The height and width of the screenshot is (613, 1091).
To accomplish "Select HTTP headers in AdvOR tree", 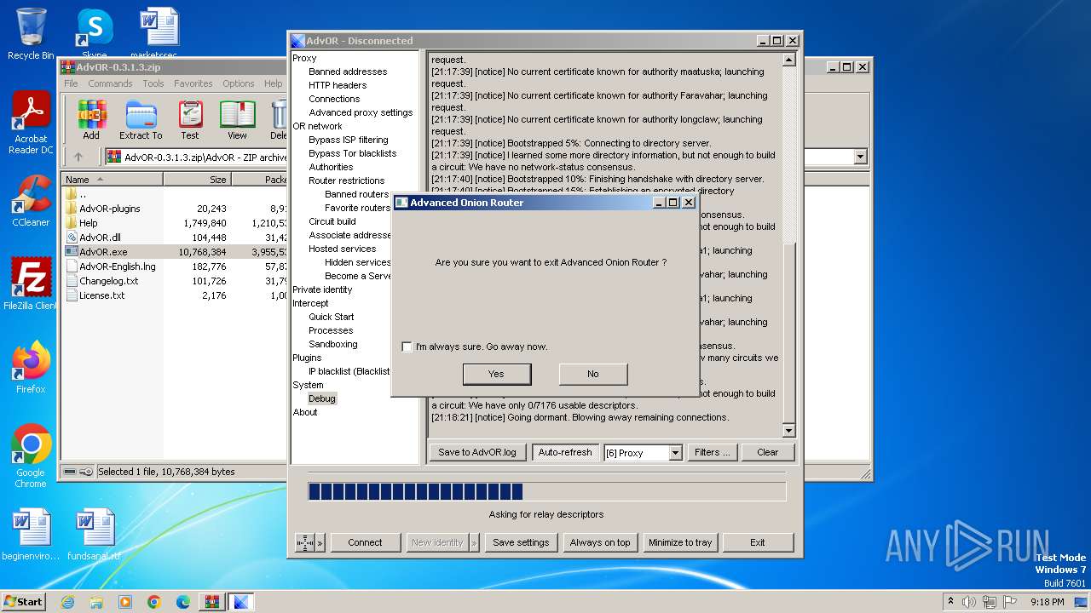I will [338, 85].
